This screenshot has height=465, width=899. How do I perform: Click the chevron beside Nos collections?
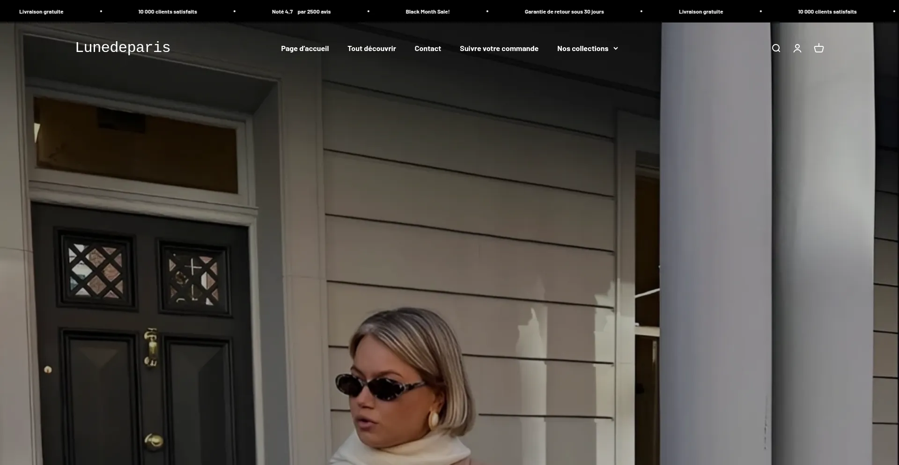point(616,49)
